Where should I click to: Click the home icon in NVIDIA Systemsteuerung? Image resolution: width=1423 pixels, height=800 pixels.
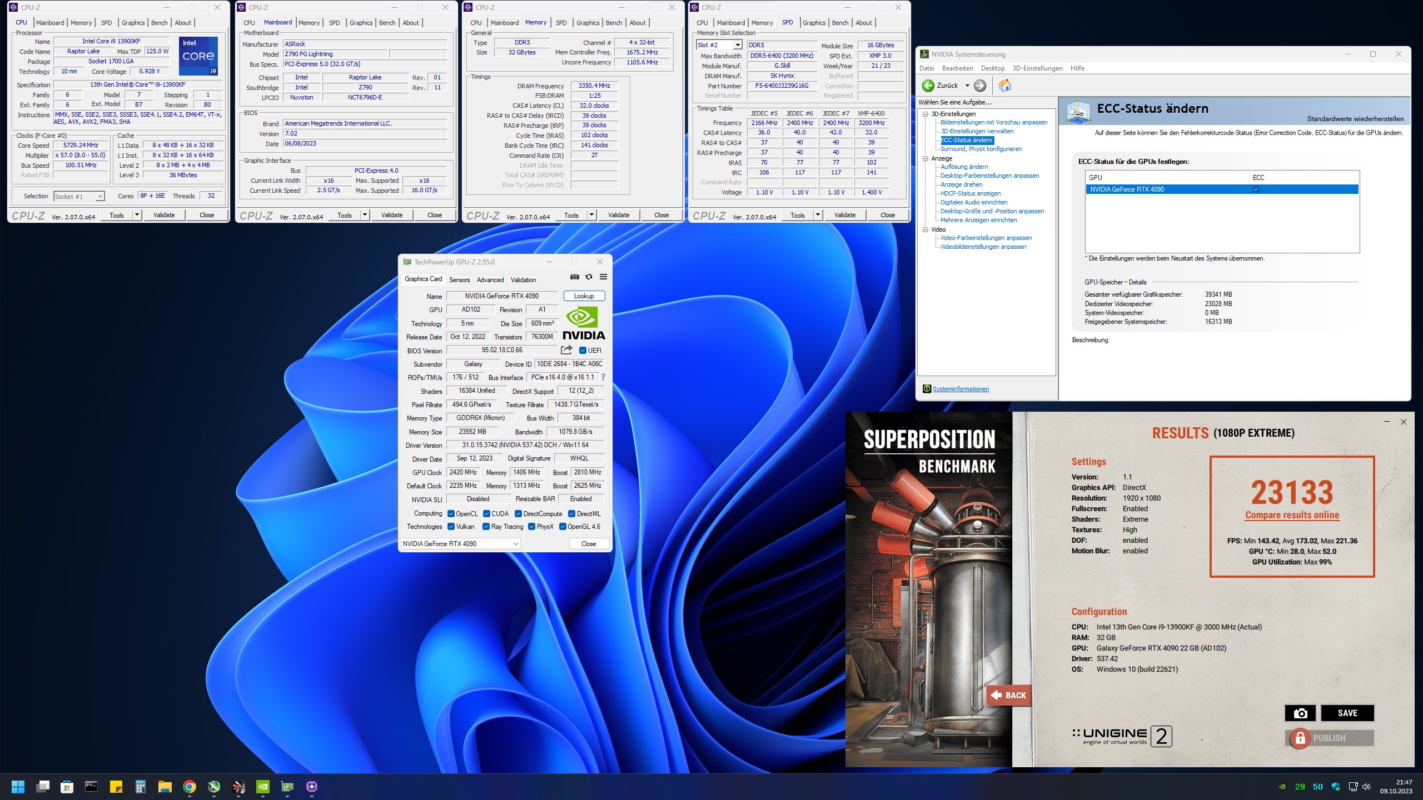coord(1005,86)
